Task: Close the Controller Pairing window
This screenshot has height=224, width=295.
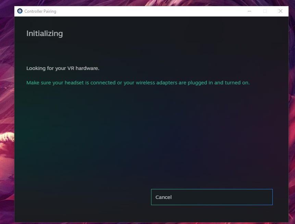Action: (x=281, y=11)
